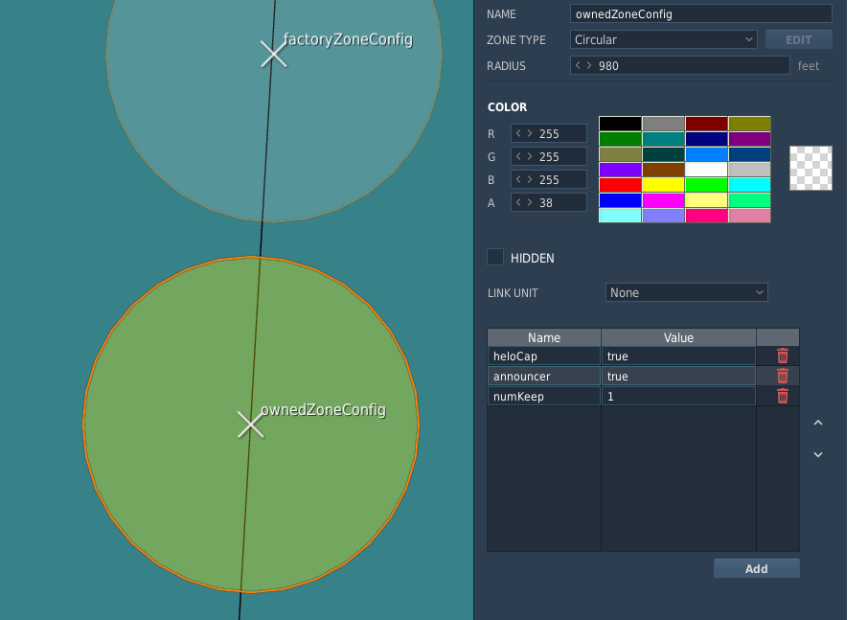The height and width of the screenshot is (620, 868).
Task: Click the announcer name cell
Action: tap(544, 377)
